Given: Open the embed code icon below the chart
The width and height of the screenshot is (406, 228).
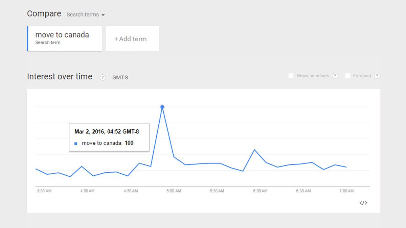Looking at the screenshot, I should pos(363,203).
